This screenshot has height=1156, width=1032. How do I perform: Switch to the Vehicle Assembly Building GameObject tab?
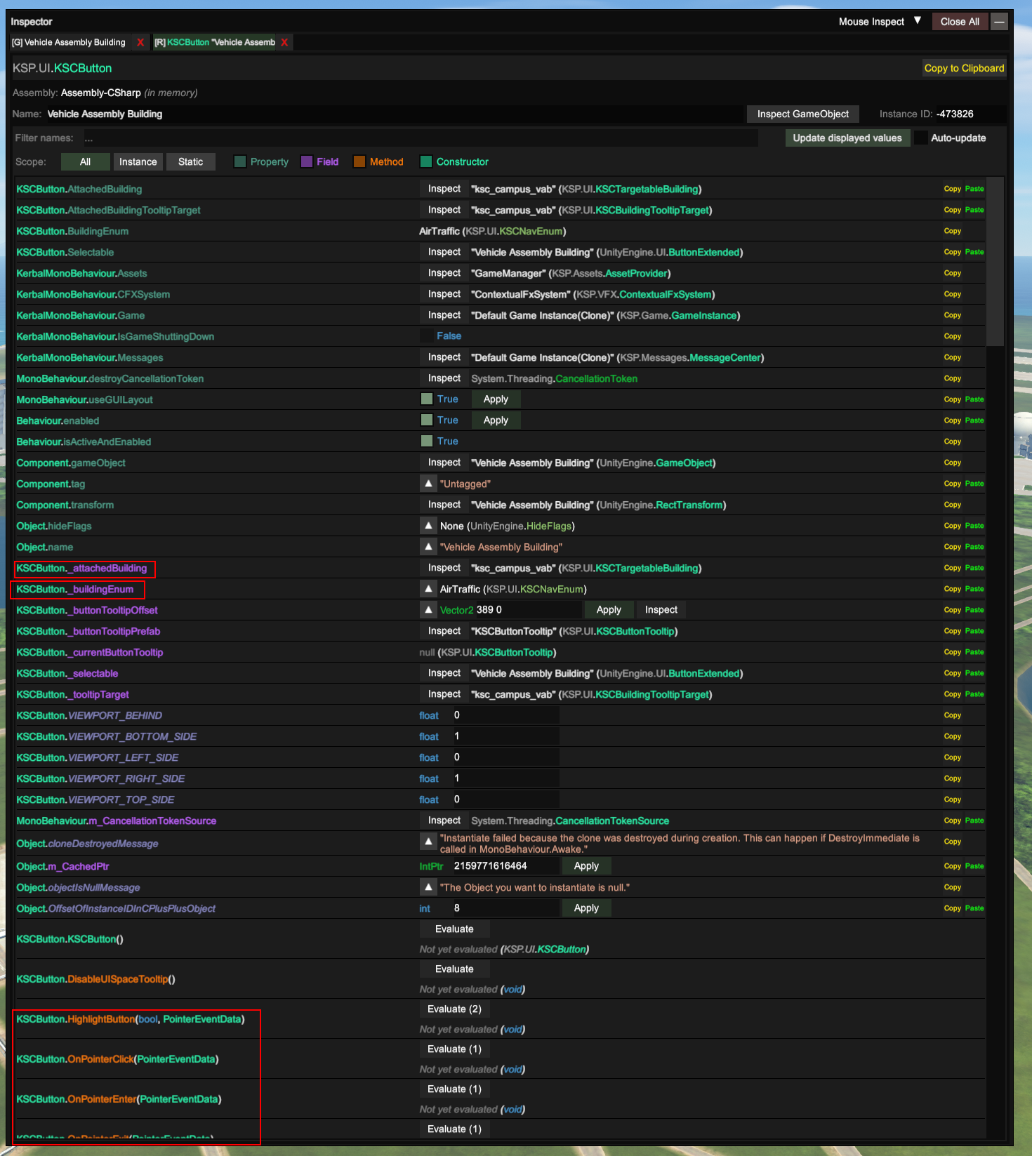click(69, 43)
